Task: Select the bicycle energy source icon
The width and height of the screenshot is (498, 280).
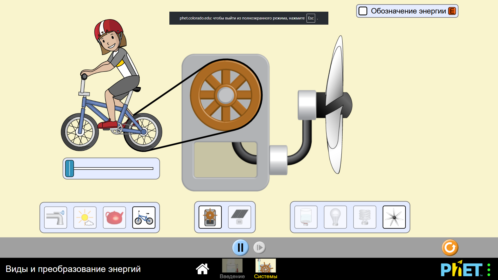Action: pos(144,218)
